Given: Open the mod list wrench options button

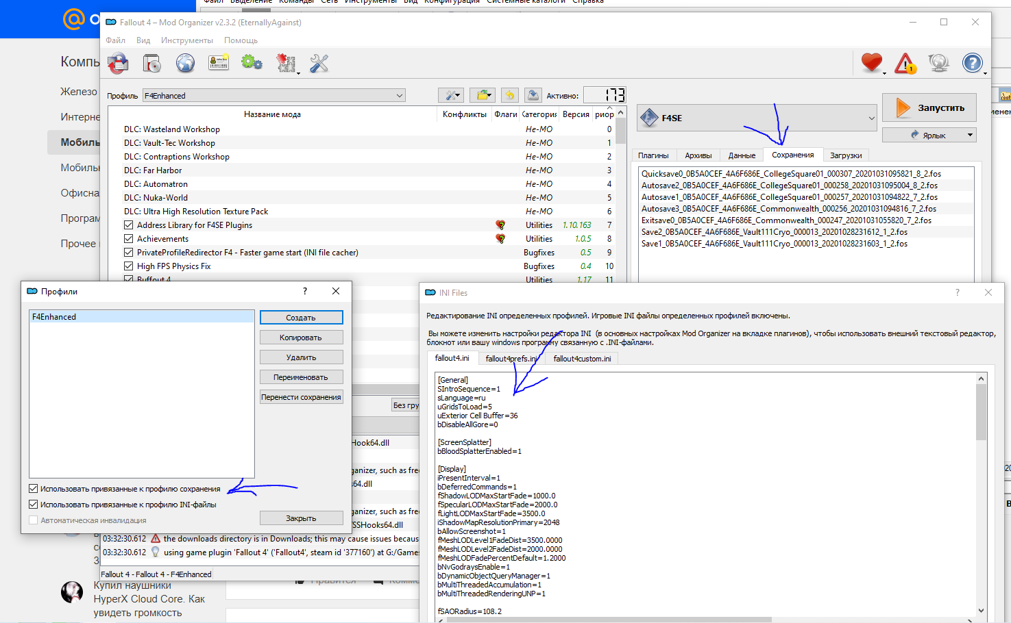Looking at the screenshot, I should [x=452, y=95].
